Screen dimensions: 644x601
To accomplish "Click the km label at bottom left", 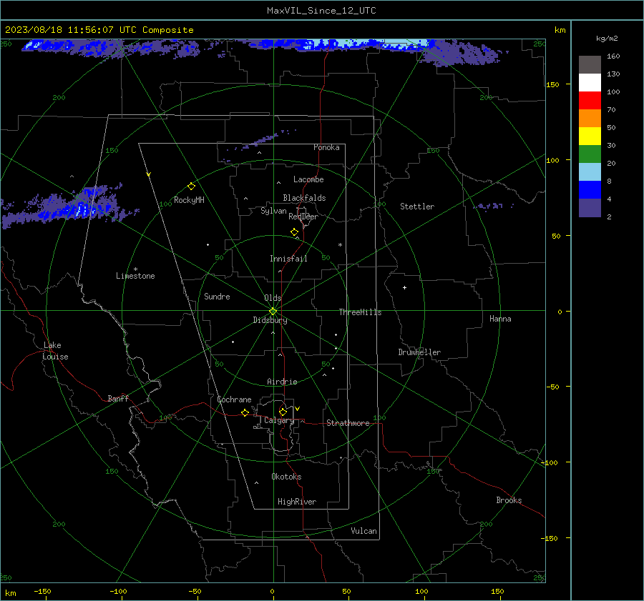I will click(11, 593).
